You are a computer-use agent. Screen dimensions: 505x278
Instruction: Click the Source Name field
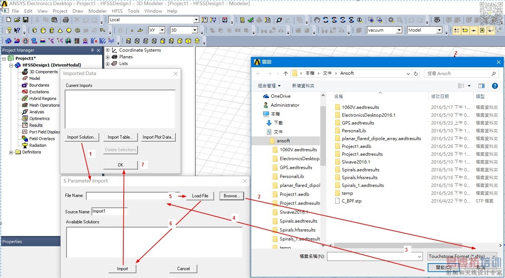tap(110, 211)
